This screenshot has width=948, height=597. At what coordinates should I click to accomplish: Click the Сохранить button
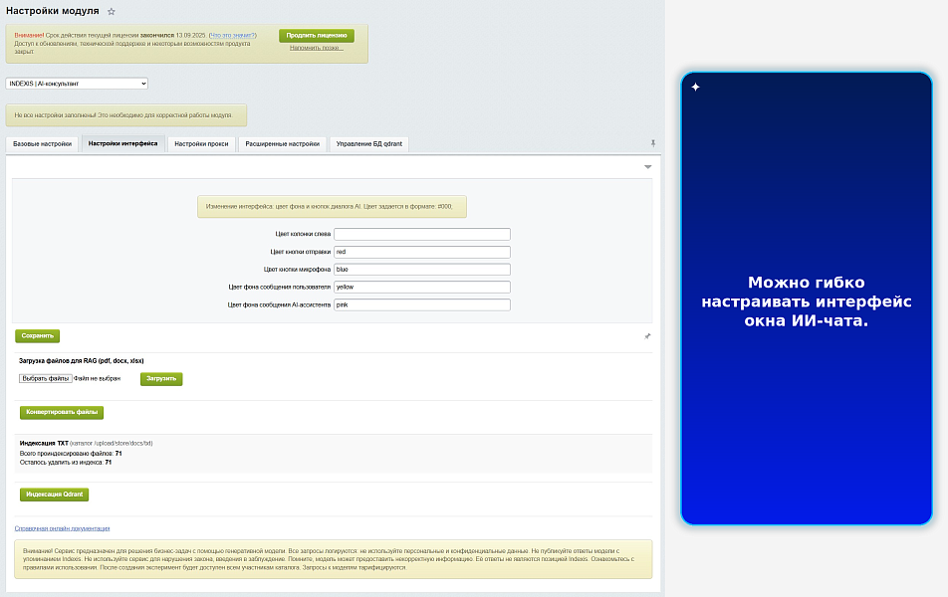click(x=38, y=336)
